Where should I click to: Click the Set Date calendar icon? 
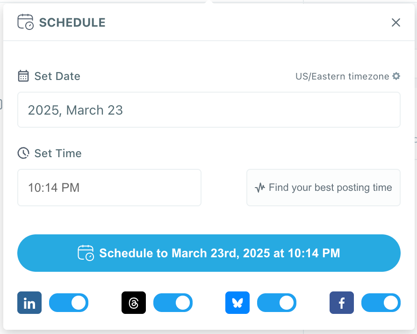[x=23, y=76]
